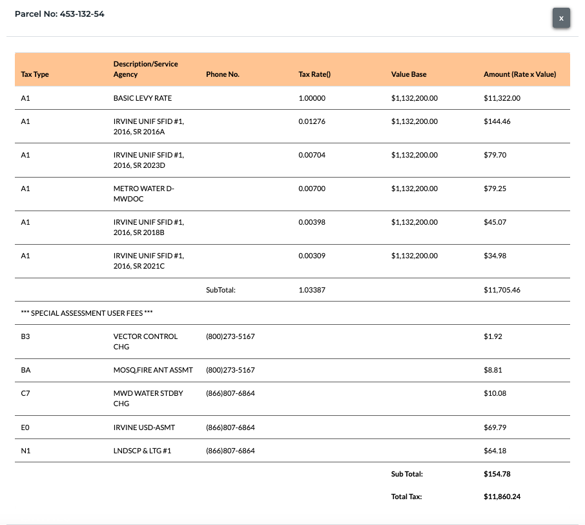This screenshot has height=525, width=585.
Task: Click the special assessment Sub Total $154.78
Action: coord(497,474)
